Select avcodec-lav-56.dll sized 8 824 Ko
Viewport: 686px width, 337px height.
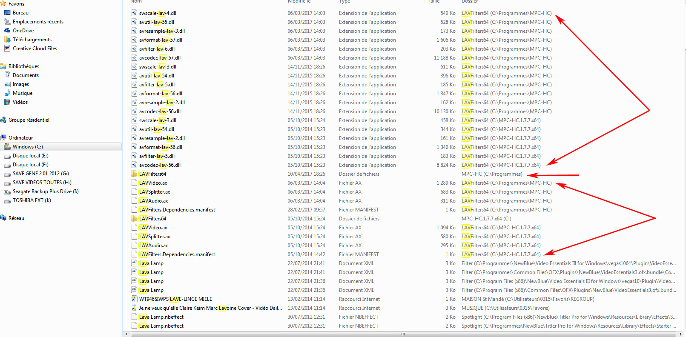pyautogui.click(x=160, y=165)
